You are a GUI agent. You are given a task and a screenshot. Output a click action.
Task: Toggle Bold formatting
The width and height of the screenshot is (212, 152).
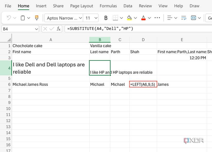[x=106, y=18]
